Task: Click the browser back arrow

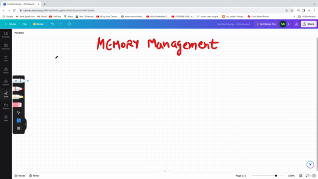Action: pyautogui.click(x=3, y=10)
